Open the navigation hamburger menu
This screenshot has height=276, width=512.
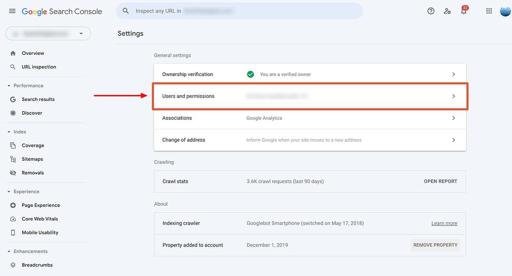pyautogui.click(x=12, y=11)
